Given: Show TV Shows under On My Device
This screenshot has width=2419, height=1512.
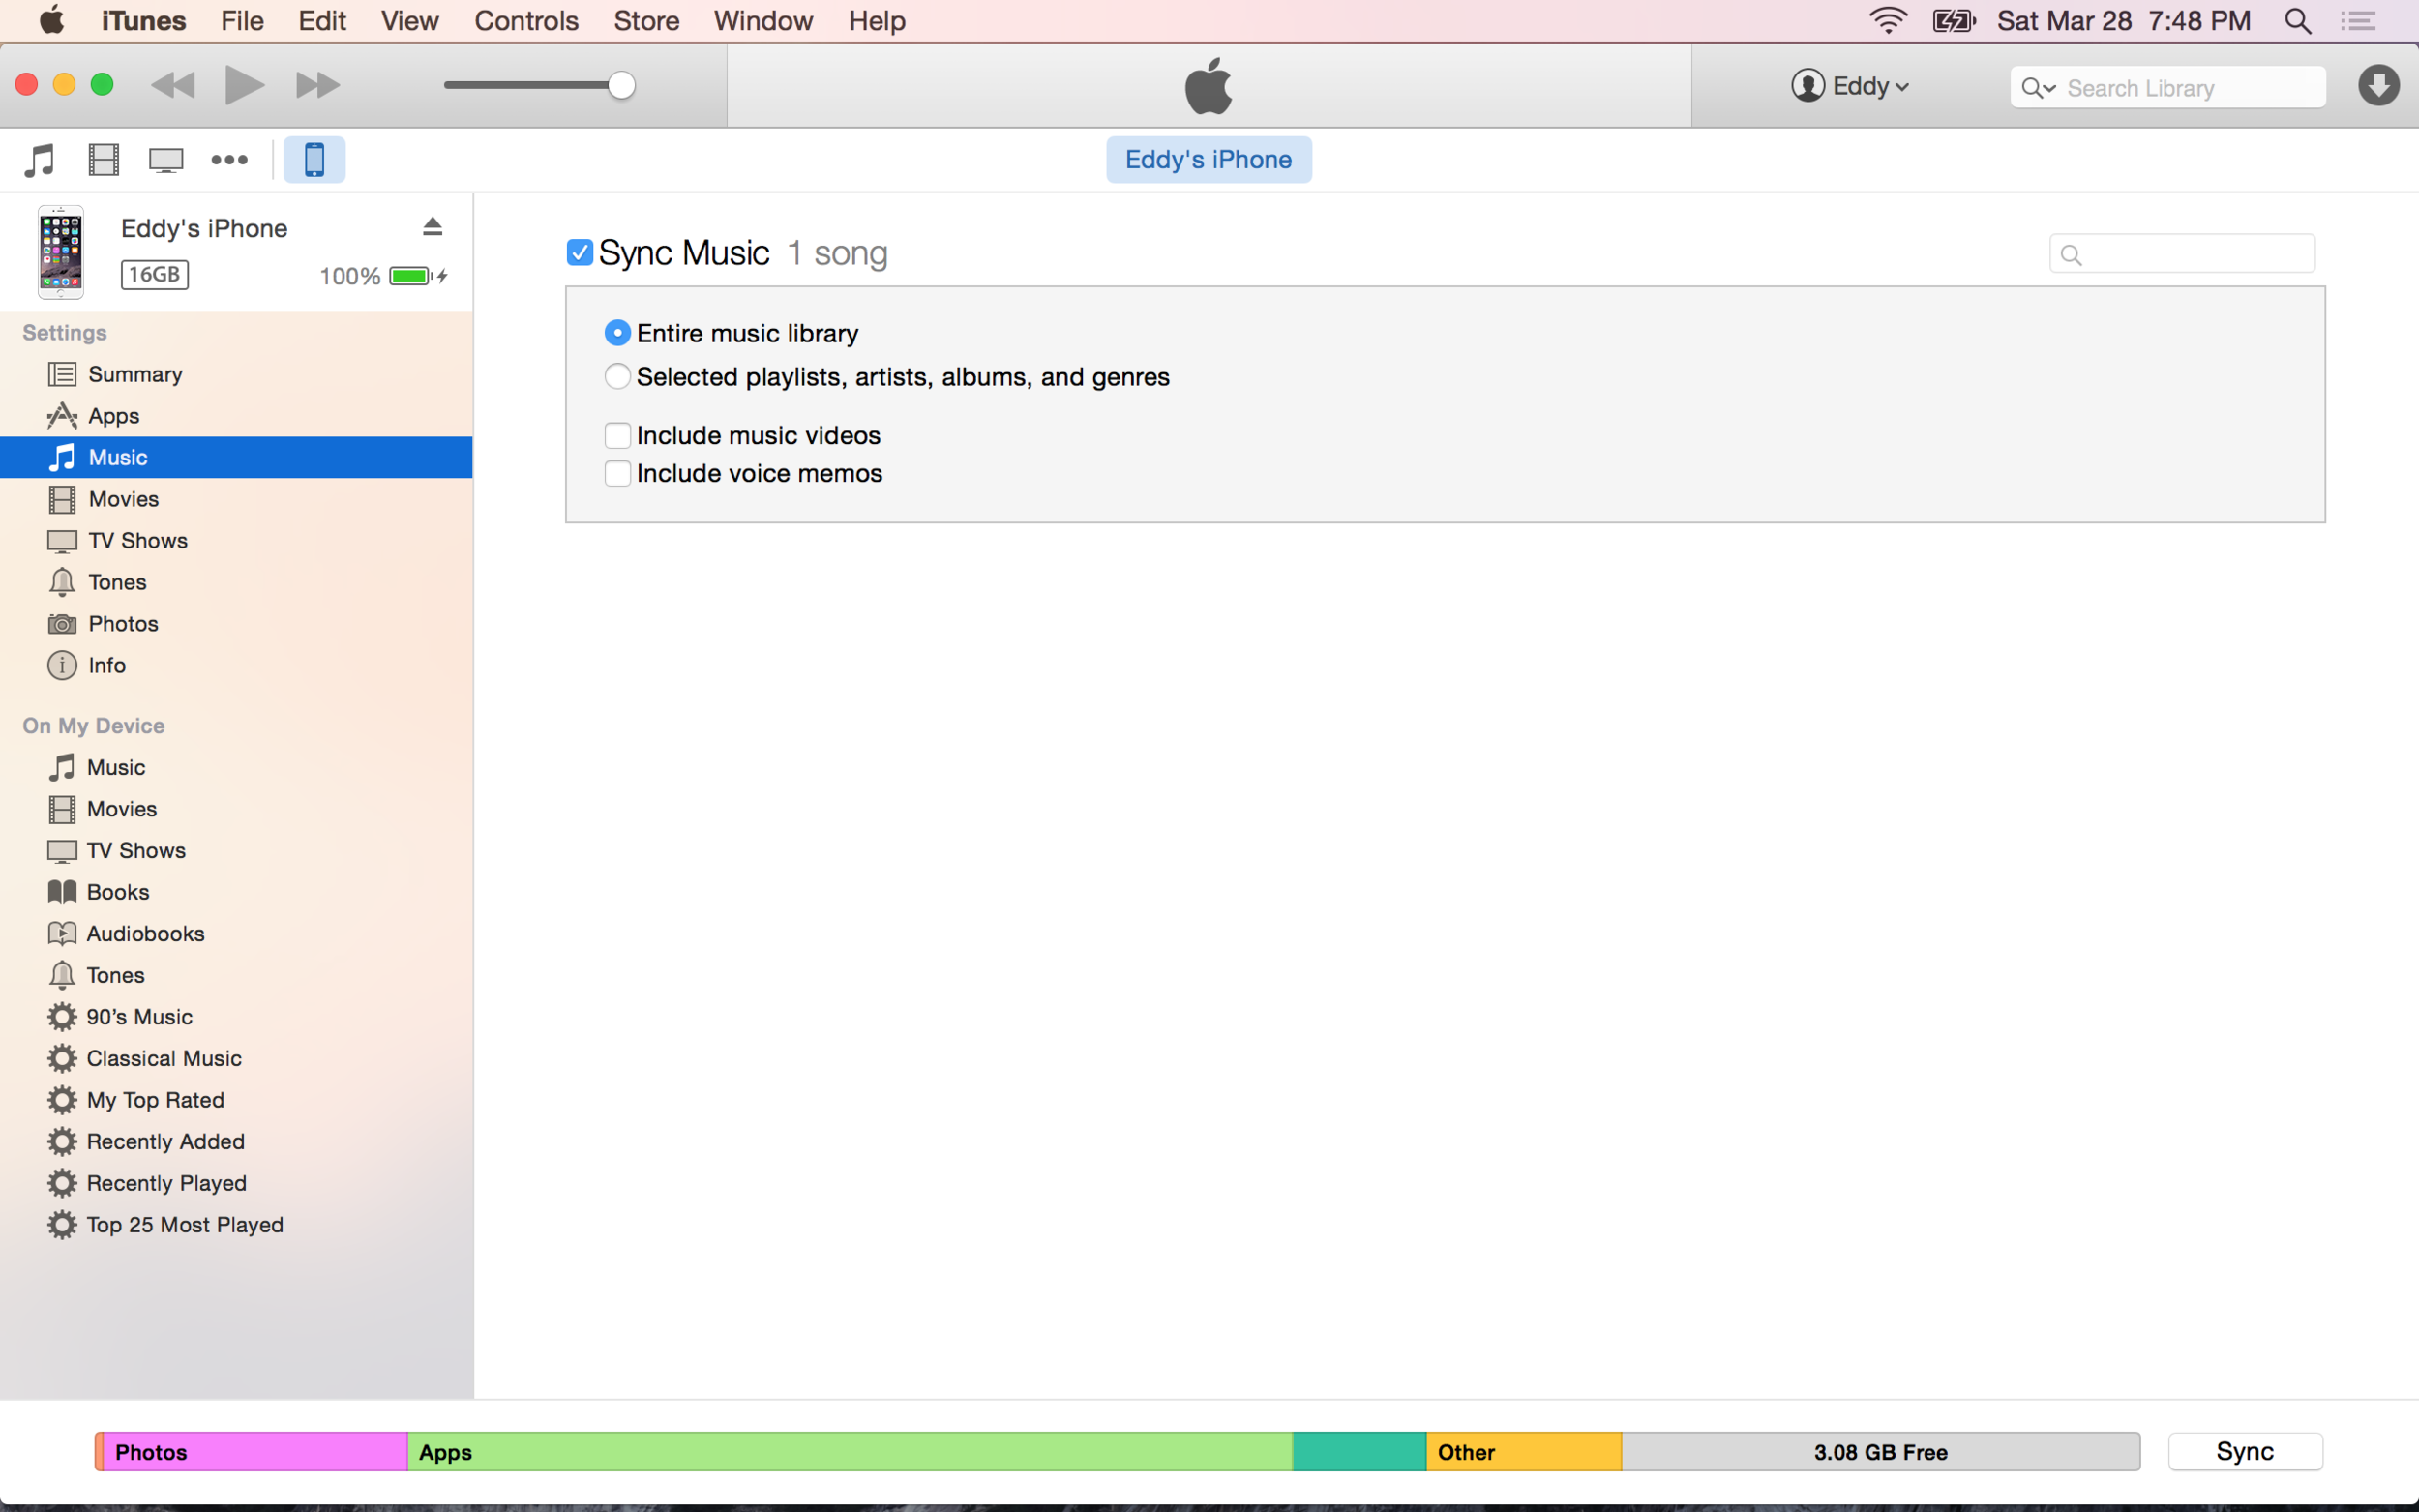Looking at the screenshot, I should [x=236, y=851].
